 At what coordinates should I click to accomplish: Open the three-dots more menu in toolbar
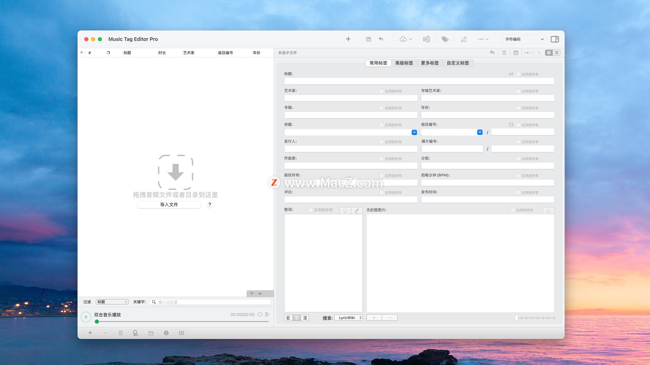click(x=483, y=39)
